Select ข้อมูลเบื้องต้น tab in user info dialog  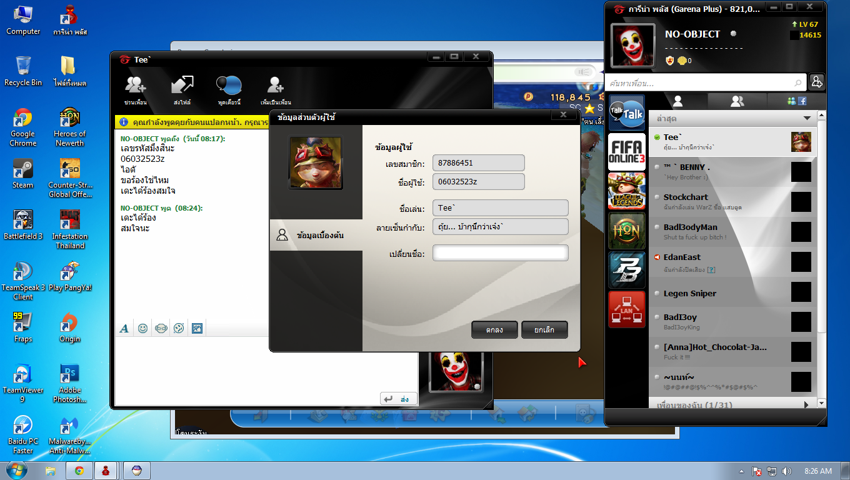point(316,235)
